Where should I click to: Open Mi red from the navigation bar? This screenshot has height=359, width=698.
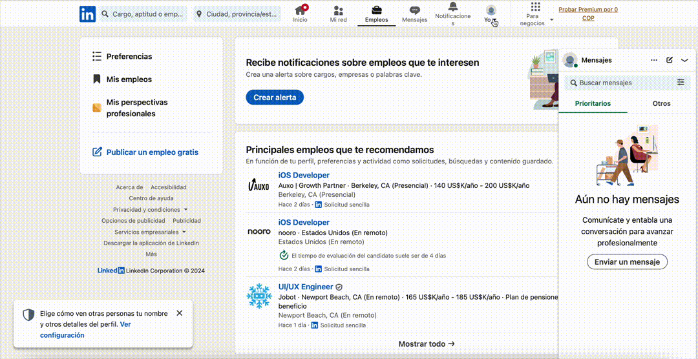click(338, 14)
